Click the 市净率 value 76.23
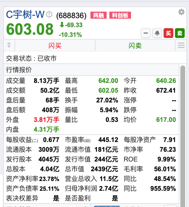 tap(168, 150)
